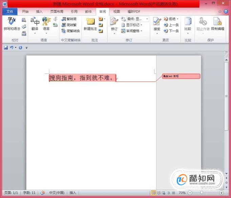Toggle 插入 insert/overtype mode
Image resolution: width=231 pixels, height=198 pixels.
pyautogui.click(x=73, y=193)
